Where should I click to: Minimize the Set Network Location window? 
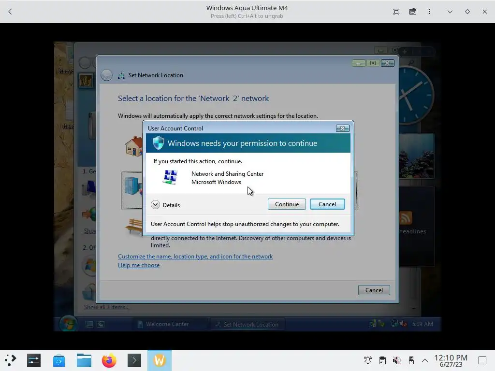(x=358, y=63)
